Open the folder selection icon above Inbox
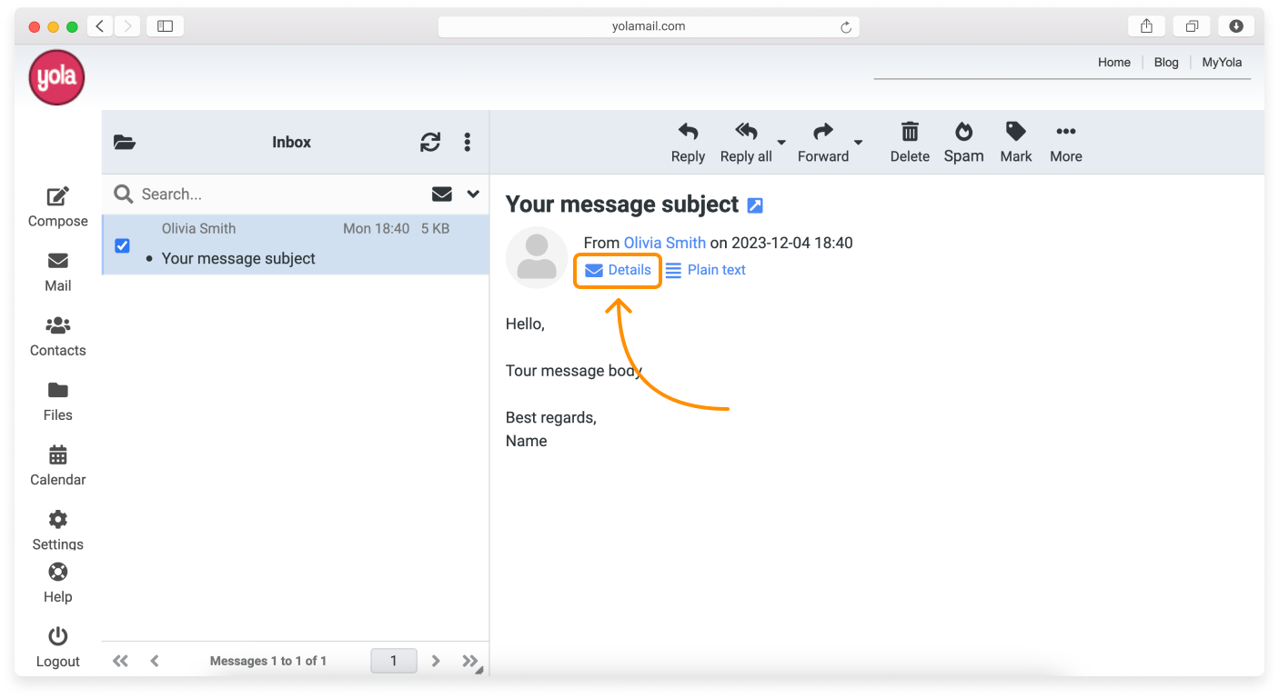The height and width of the screenshot is (698, 1279). [125, 142]
